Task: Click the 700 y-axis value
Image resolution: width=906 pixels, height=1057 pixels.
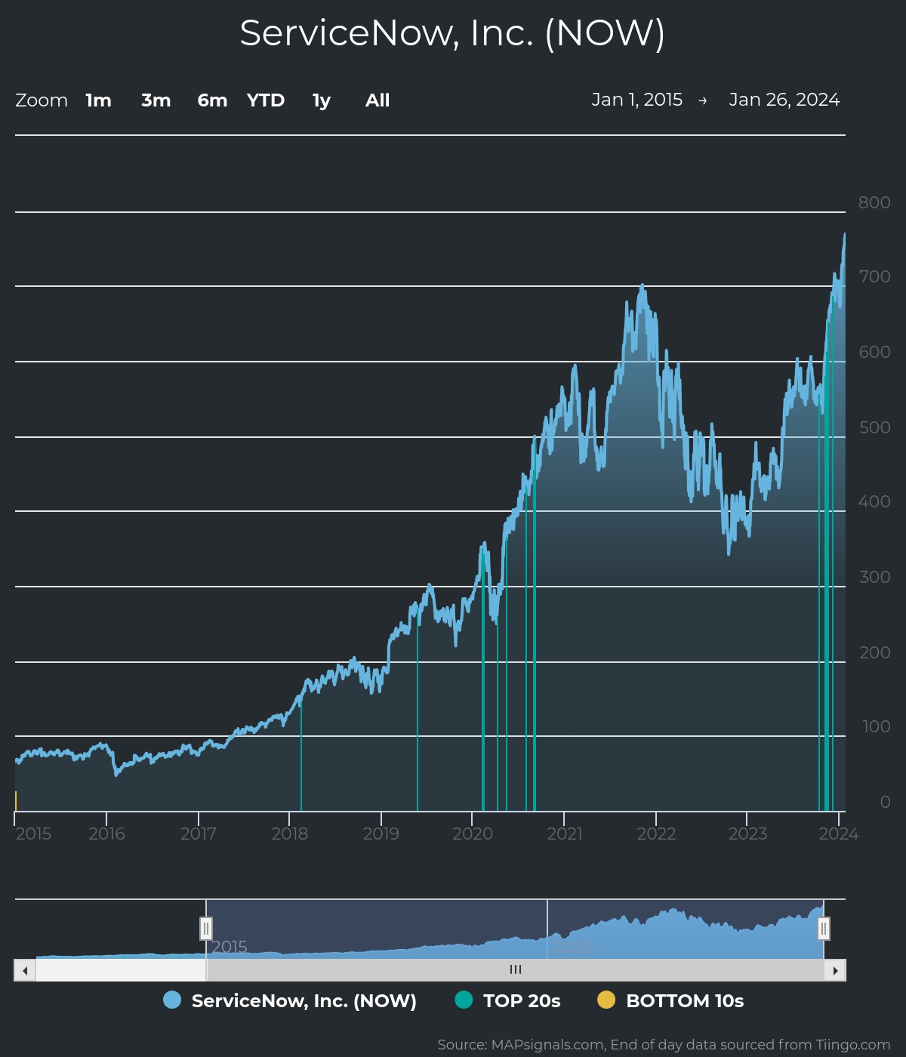Action: tap(874, 276)
